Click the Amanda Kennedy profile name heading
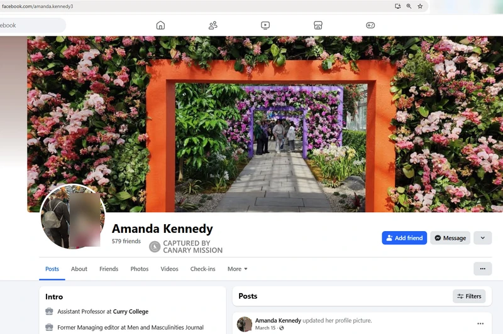Image resolution: width=503 pixels, height=334 pixels. [x=162, y=229]
